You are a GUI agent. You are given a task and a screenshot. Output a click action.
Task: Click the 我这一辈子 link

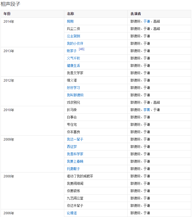(75, 139)
